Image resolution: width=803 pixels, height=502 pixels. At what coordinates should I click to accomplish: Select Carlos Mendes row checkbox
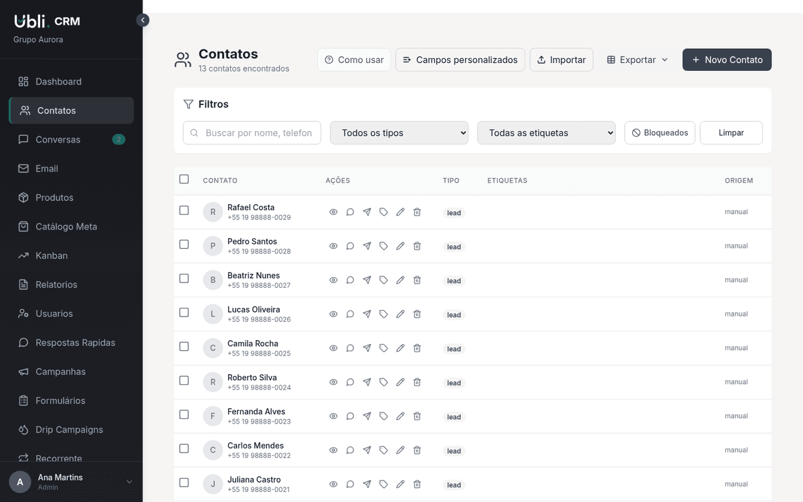click(x=184, y=449)
